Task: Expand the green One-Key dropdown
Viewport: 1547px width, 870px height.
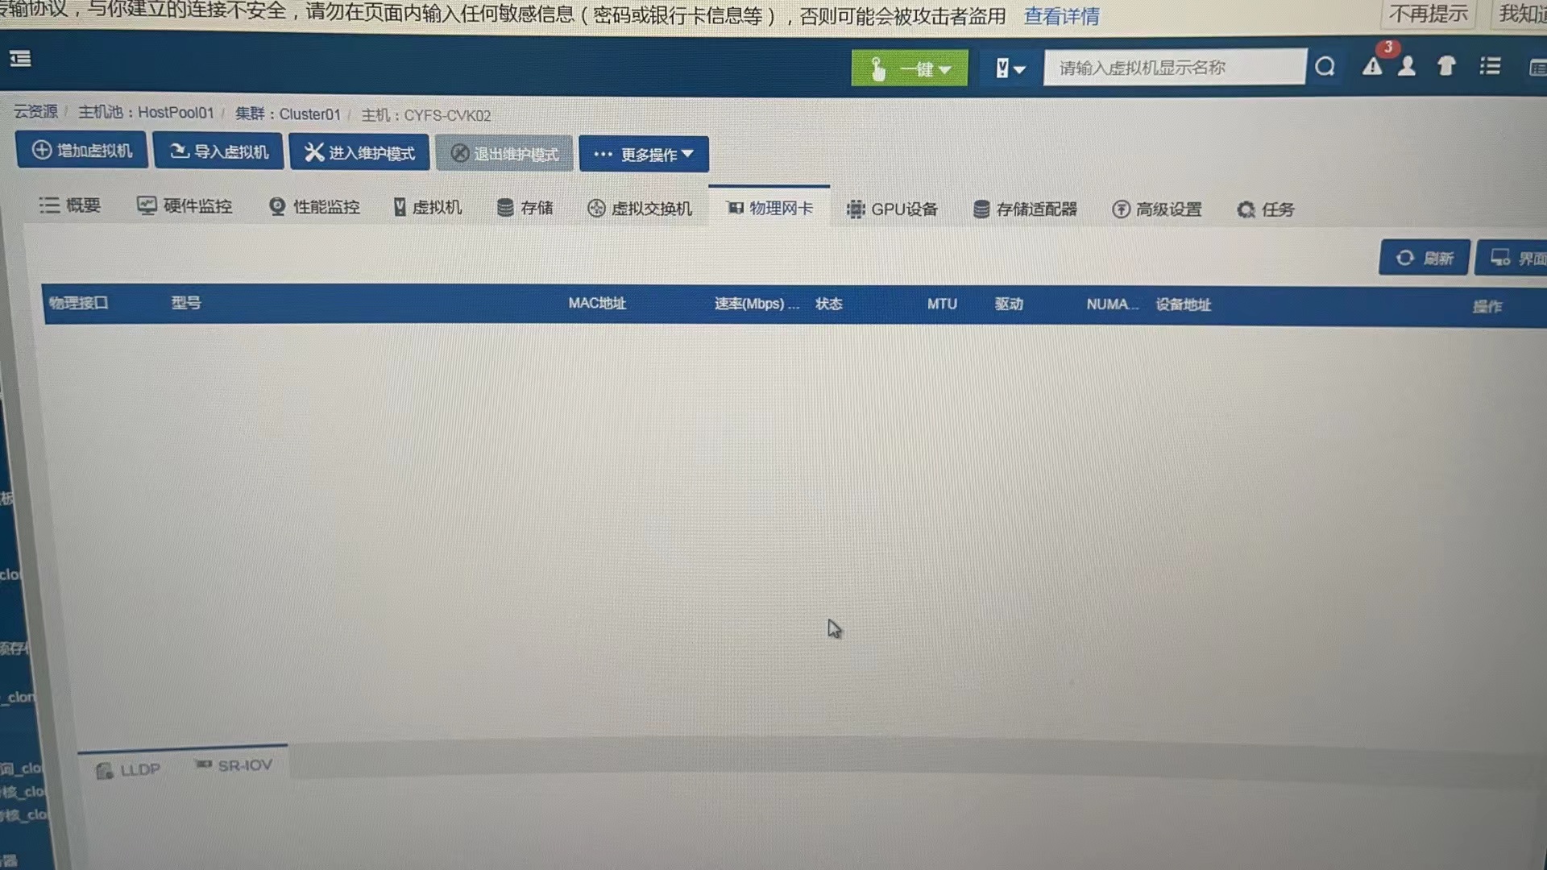Action: 910,69
